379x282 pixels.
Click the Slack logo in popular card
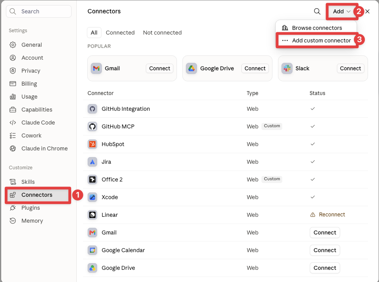287,68
